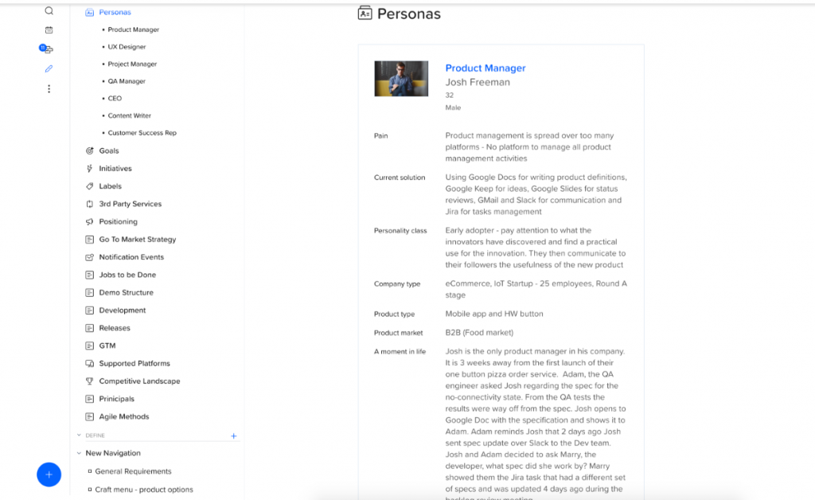Collapse the New Navigation section
815x500 pixels.
click(x=77, y=452)
